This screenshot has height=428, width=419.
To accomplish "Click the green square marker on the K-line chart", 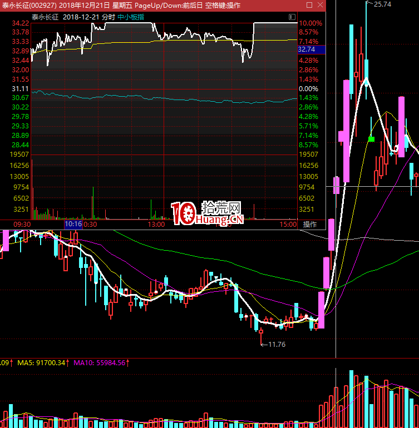I will [372, 139].
